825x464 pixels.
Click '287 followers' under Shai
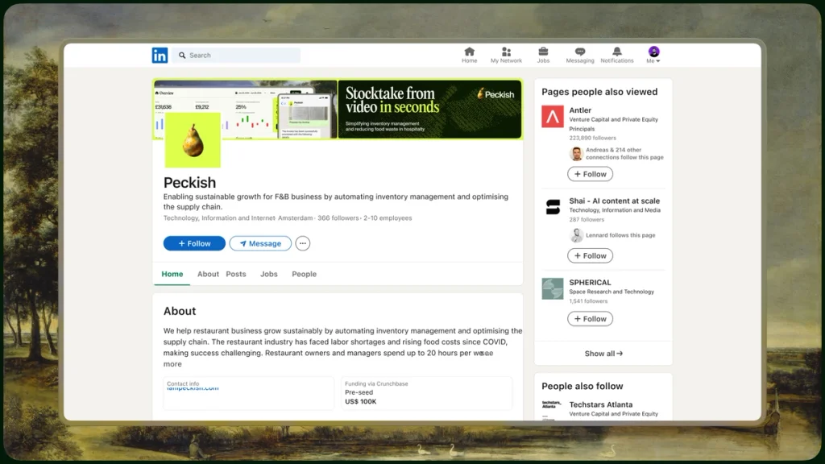(587, 219)
